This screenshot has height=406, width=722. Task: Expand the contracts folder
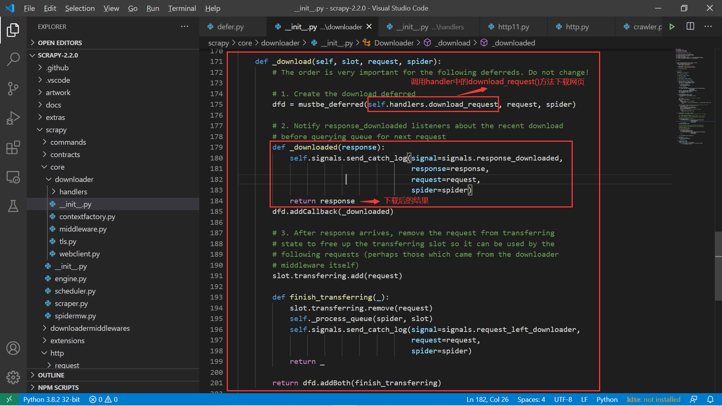tap(113, 155)
